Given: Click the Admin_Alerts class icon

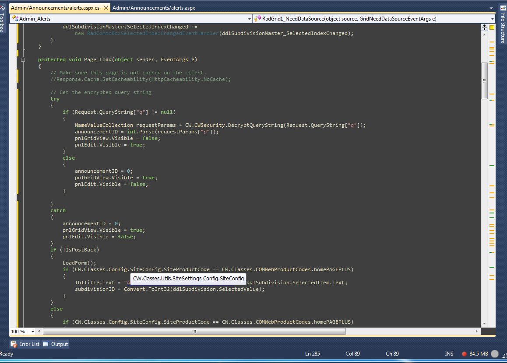Looking at the screenshot, I should (x=15, y=19).
